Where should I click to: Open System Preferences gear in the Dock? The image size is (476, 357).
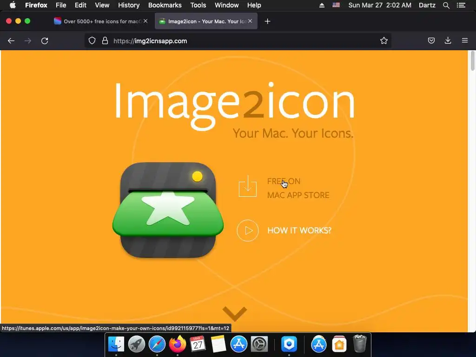(259, 344)
